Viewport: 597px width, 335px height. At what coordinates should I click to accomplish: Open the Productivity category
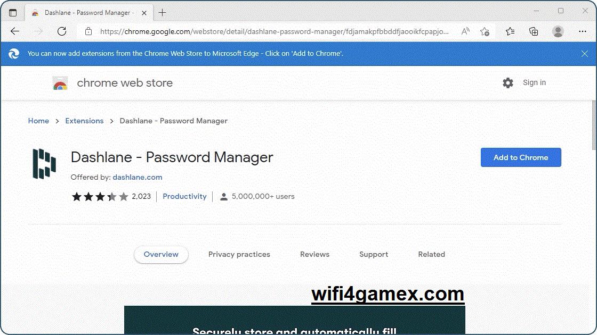(184, 196)
